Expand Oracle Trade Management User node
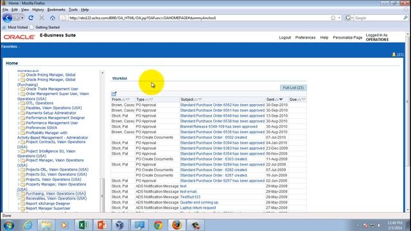 [x=19, y=89]
